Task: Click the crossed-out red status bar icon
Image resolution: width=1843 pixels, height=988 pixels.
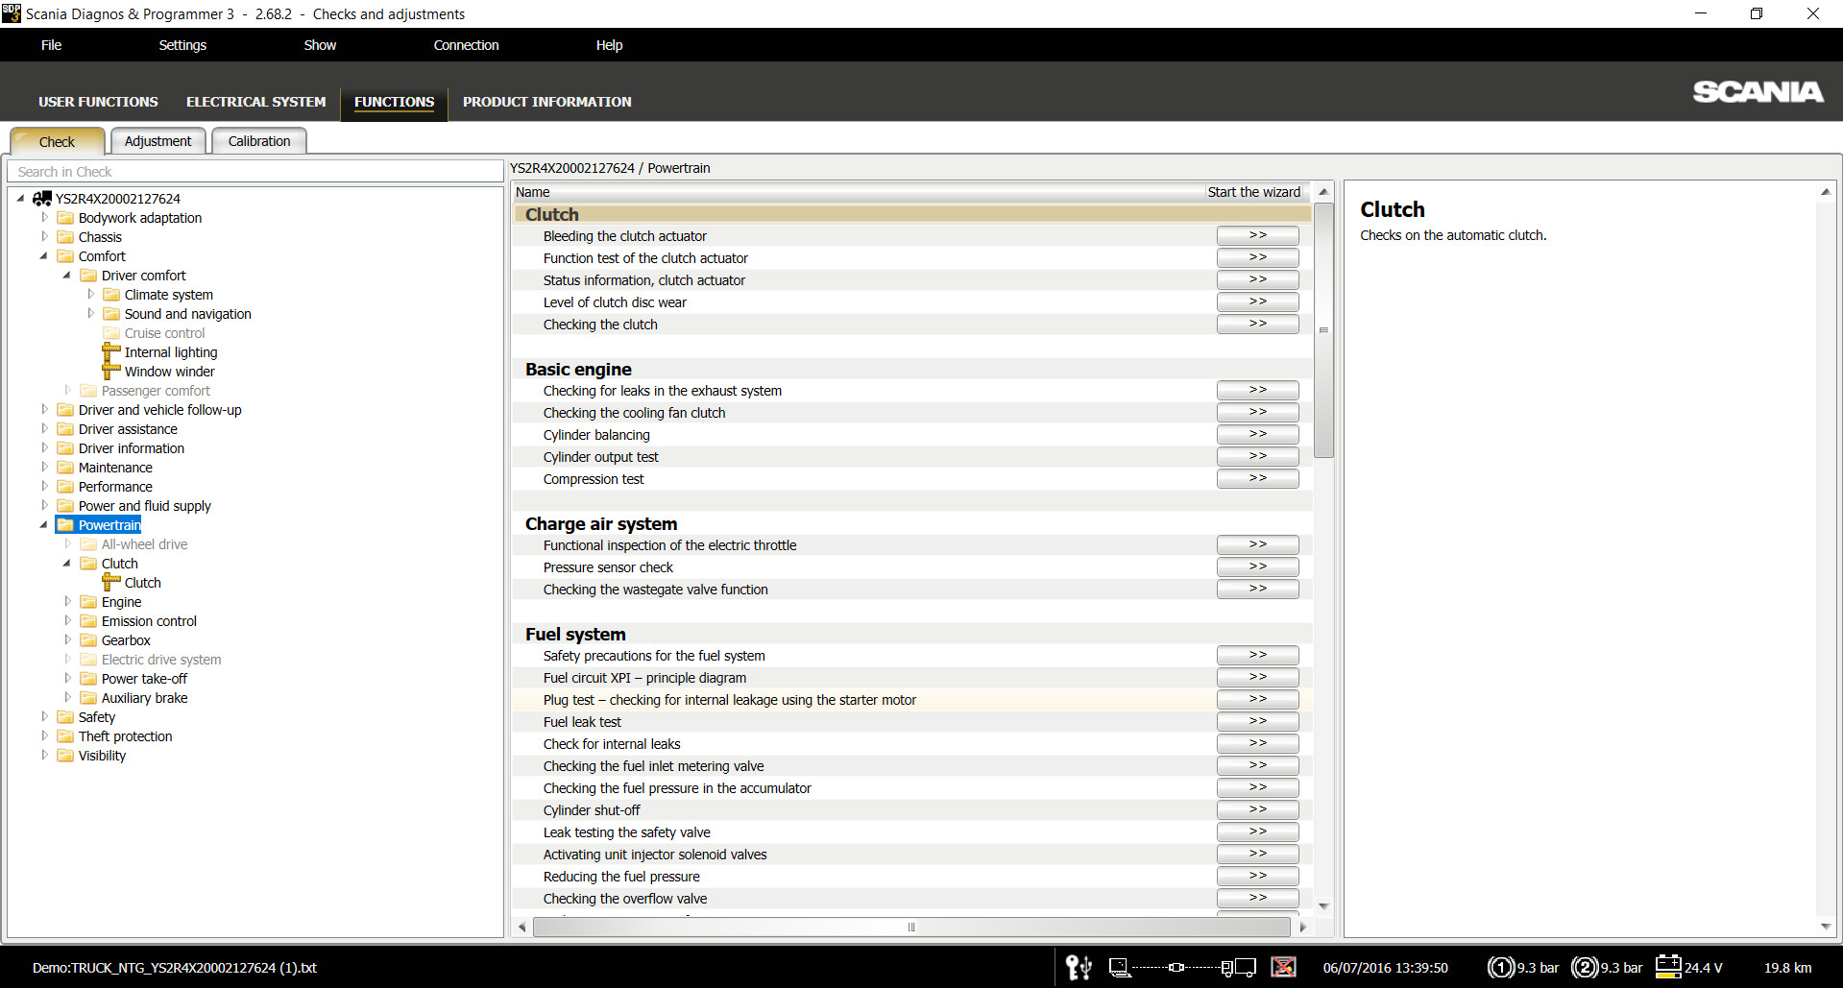Action: click(1283, 967)
